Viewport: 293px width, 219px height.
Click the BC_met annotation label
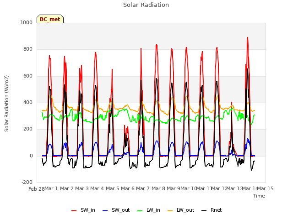coord(50,19)
